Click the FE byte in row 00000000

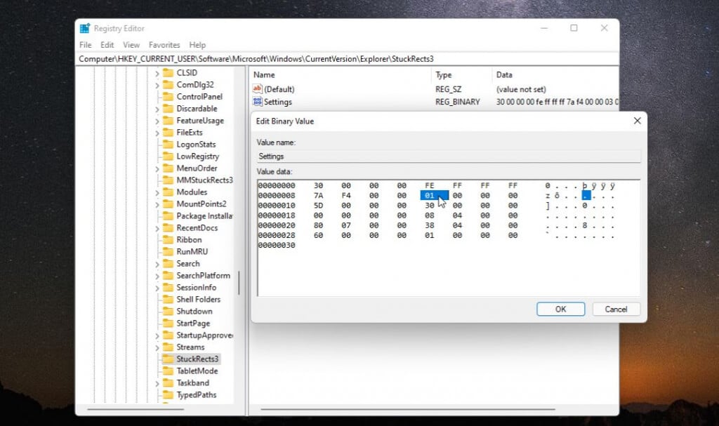[429, 185]
